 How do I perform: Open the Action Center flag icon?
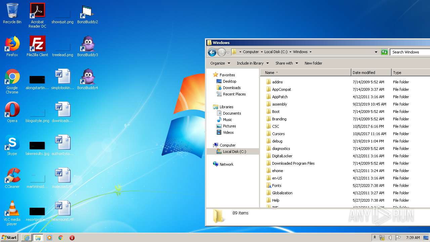398,238
